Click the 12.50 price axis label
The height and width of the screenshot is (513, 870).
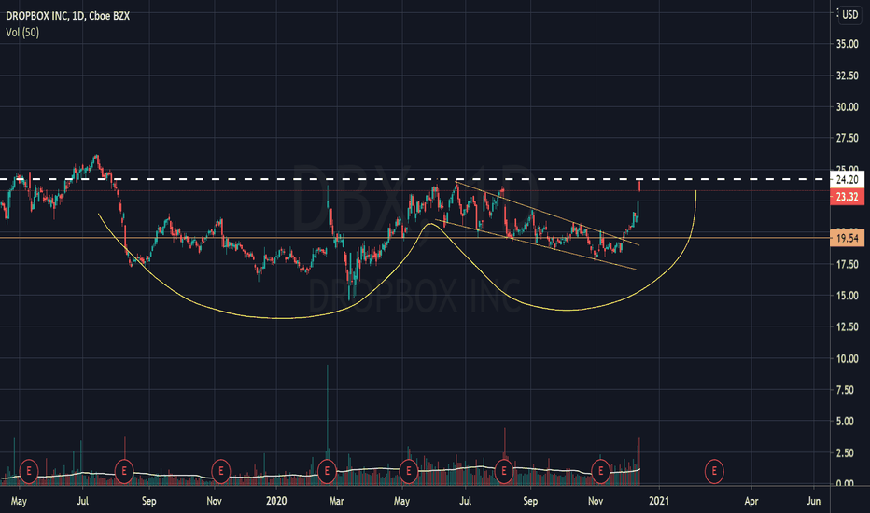847,327
